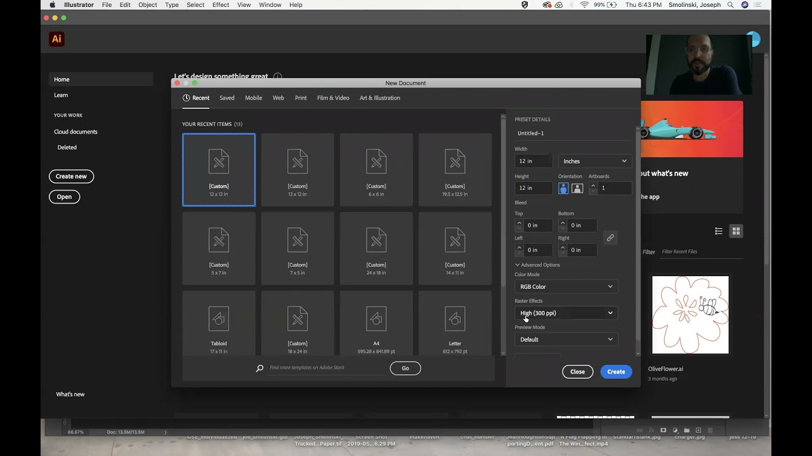
Task: Select the 19.5 x 12.5 in custom preset
Action: 455,170
